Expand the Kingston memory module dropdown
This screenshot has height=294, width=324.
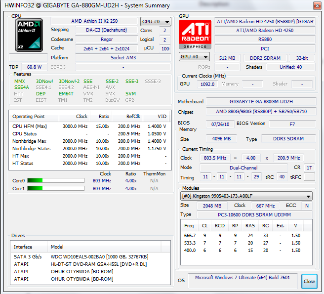246,196
